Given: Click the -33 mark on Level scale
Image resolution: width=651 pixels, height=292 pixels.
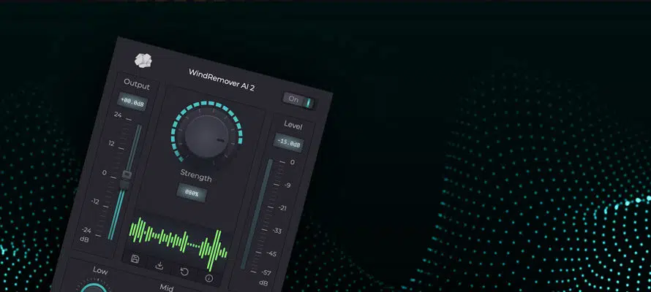Looking at the screenshot, I should pos(276,231).
